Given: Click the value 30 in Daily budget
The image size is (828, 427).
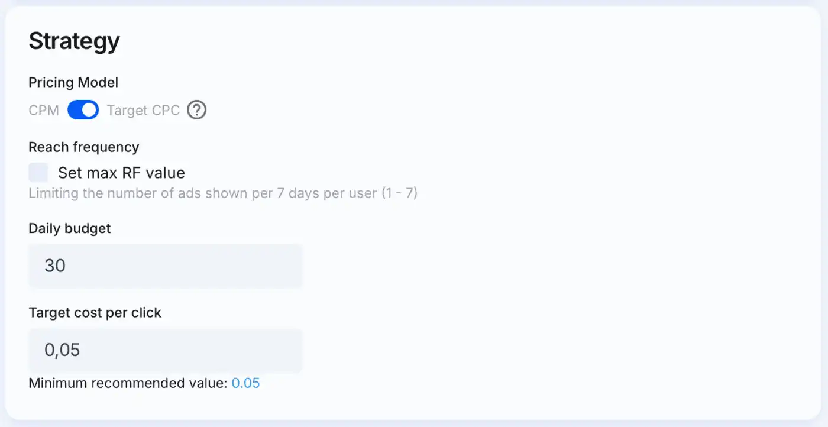Looking at the screenshot, I should tap(55, 266).
